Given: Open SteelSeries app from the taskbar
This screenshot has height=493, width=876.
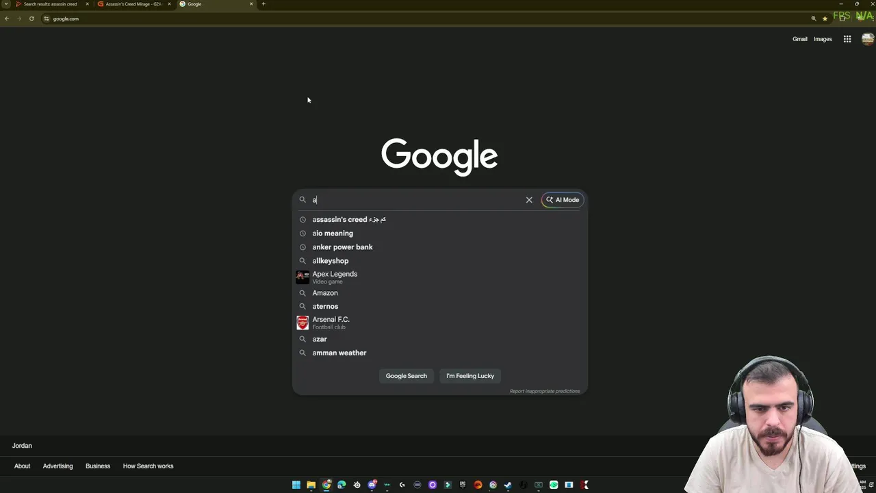Looking at the screenshot, I should click(357, 485).
